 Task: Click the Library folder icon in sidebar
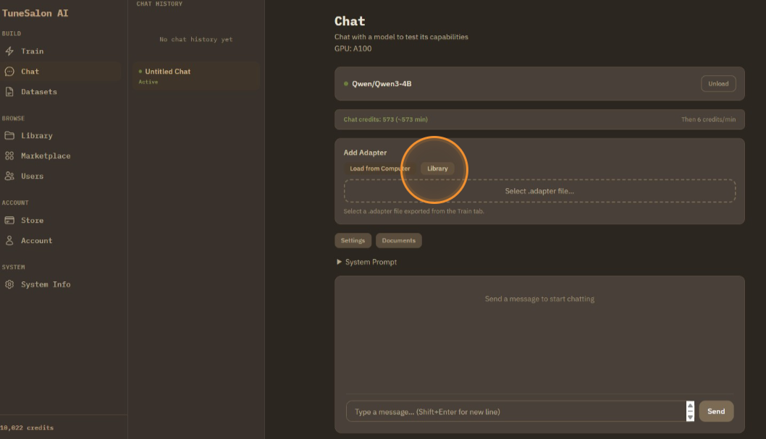click(9, 136)
